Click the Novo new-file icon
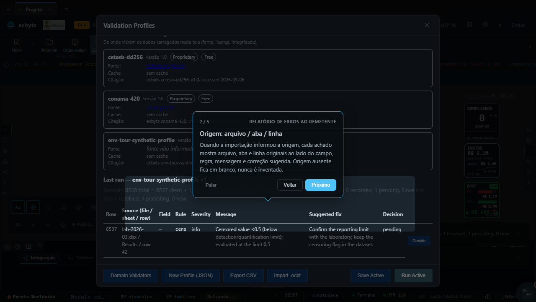The height and width of the screenshot is (302, 536). (17, 42)
